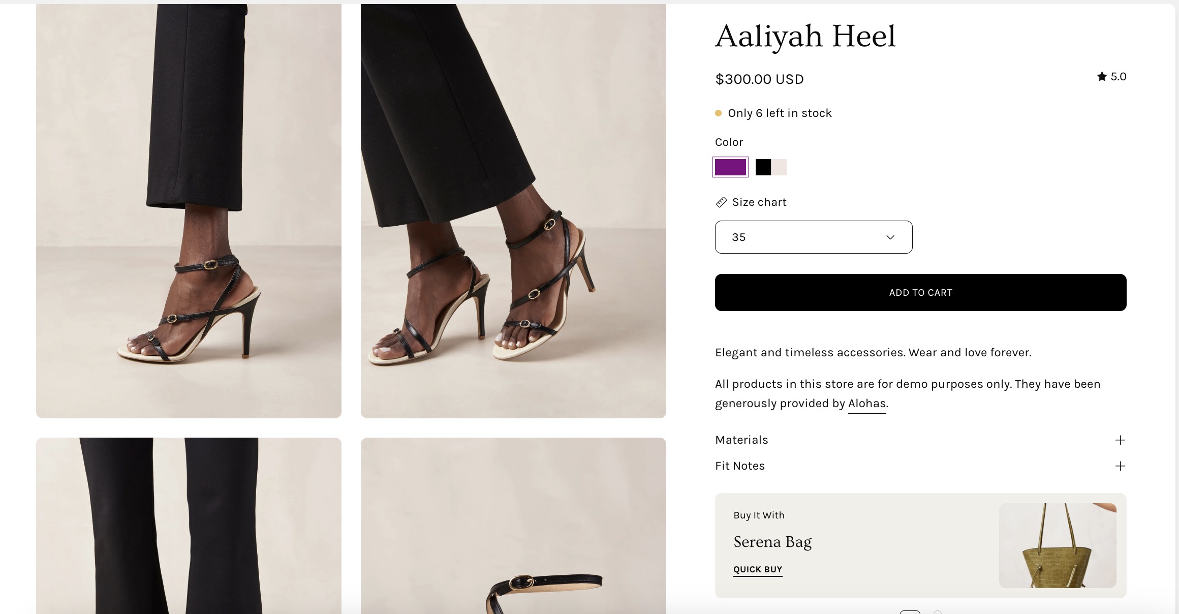
Task: Click the plus icon next to Fit Notes
Action: (1120, 466)
